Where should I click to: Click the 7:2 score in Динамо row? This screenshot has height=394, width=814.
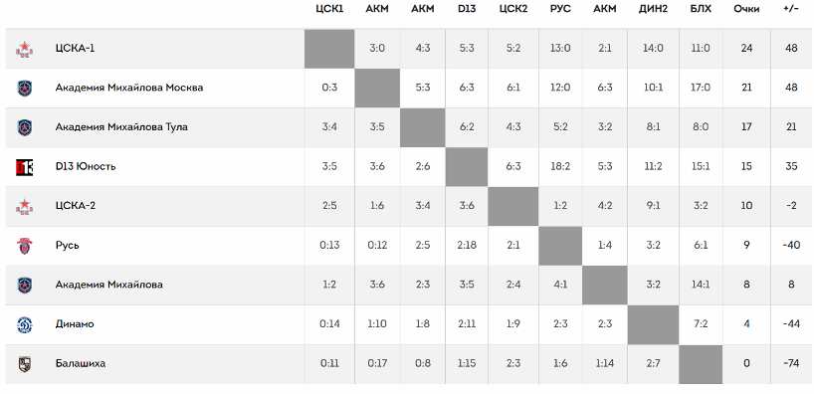[x=700, y=324]
